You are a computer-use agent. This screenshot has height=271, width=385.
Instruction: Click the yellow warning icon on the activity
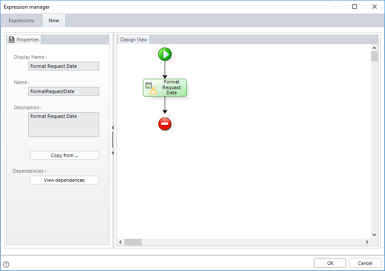click(153, 91)
